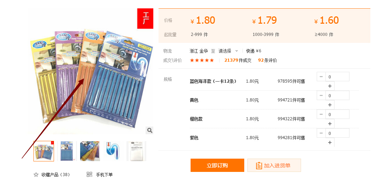The height and width of the screenshot is (182, 377).
Task: Click 立即订购 order now button
Action: point(217,165)
